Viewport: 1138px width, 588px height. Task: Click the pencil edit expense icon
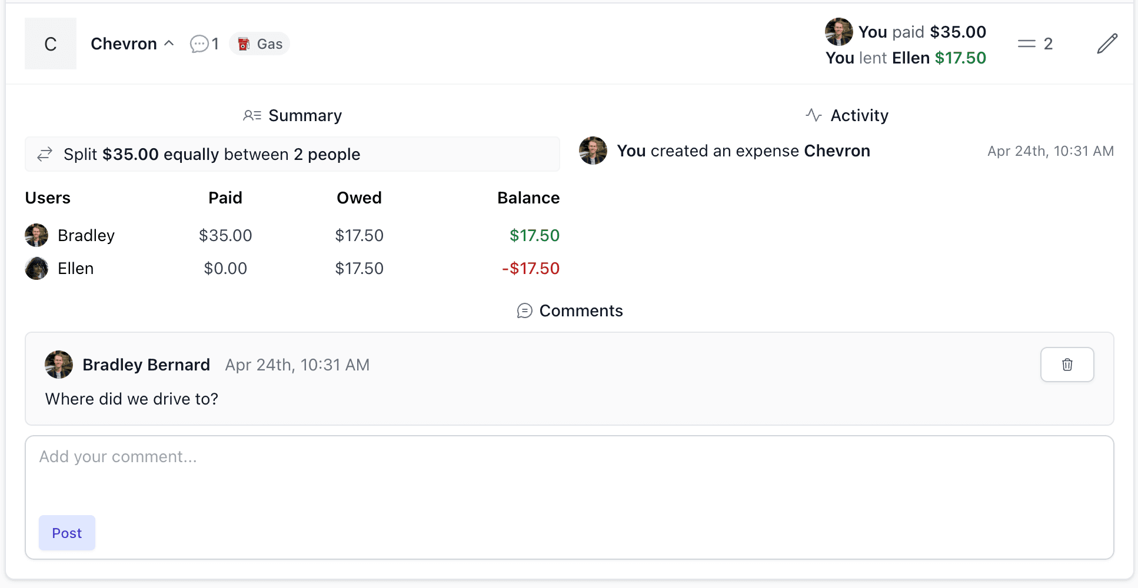(x=1107, y=44)
